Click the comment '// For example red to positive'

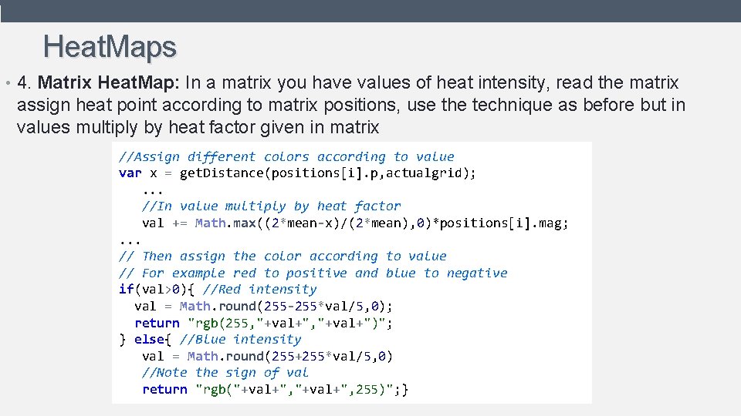click(x=313, y=273)
